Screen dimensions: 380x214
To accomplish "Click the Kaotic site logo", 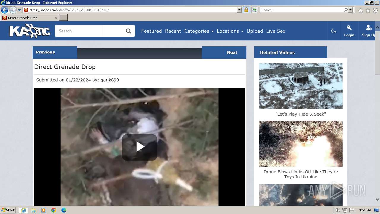I will (x=30, y=31).
